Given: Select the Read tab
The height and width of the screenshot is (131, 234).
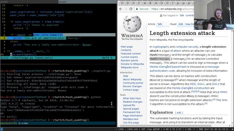Looking at the screenshot, I should (x=173, y=24).
